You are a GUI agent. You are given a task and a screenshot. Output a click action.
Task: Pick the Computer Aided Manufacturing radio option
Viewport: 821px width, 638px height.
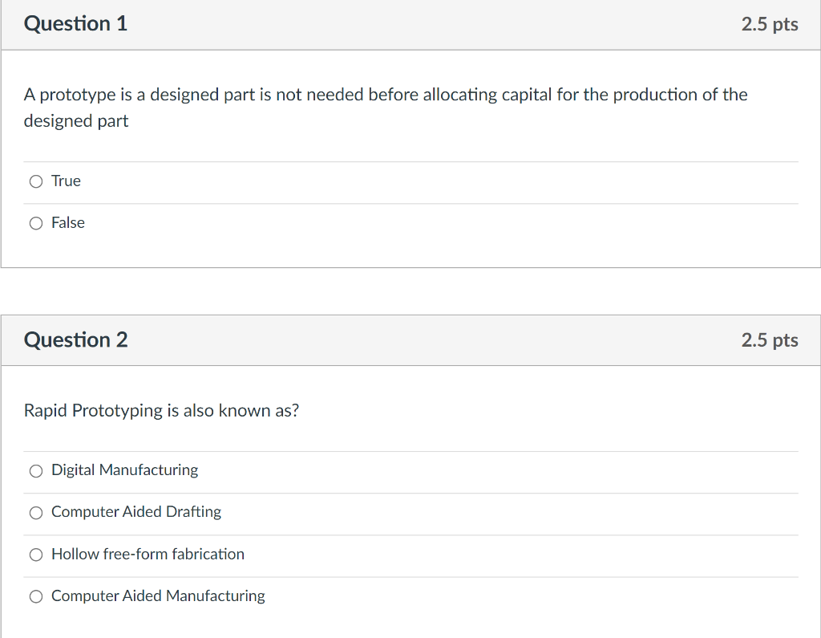[x=35, y=596]
